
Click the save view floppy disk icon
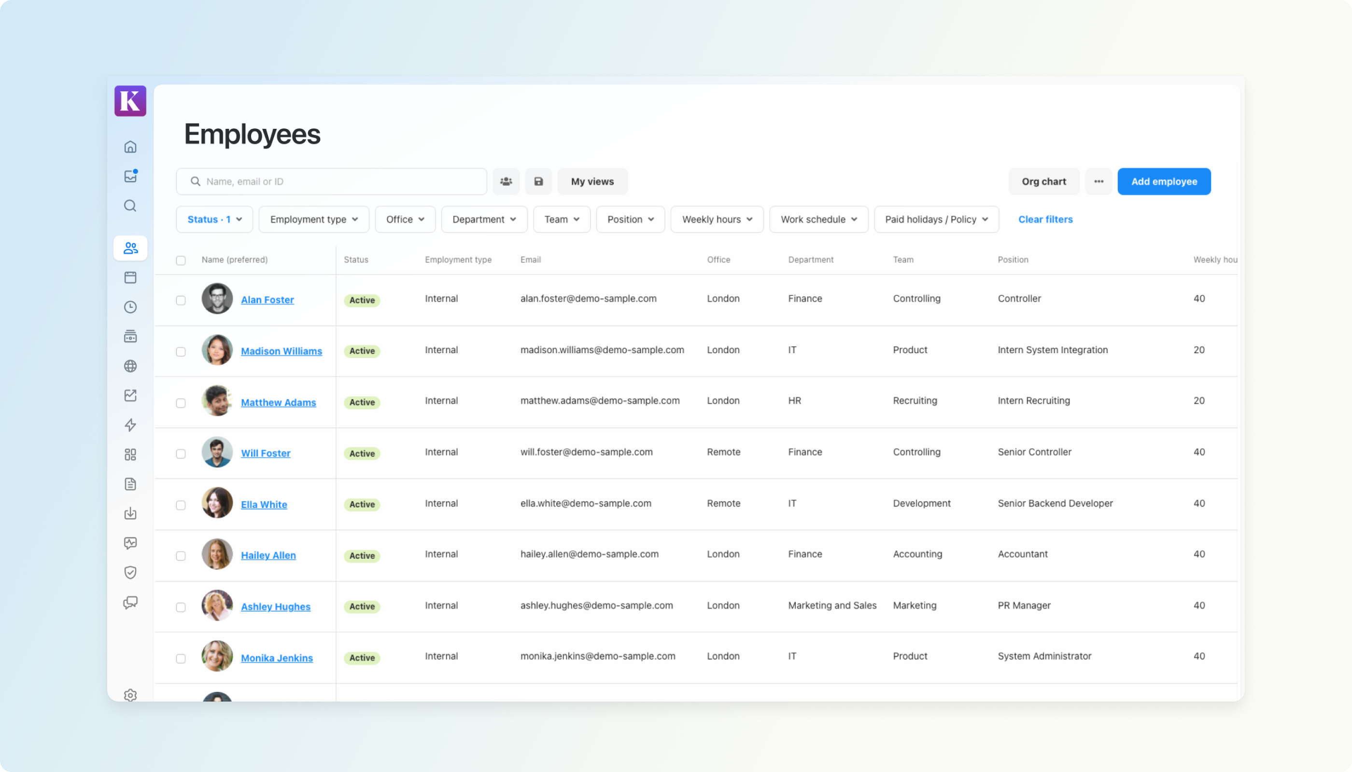538,181
